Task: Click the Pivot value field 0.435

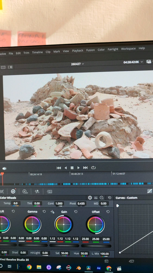Action: pyautogui.click(x=81, y=203)
